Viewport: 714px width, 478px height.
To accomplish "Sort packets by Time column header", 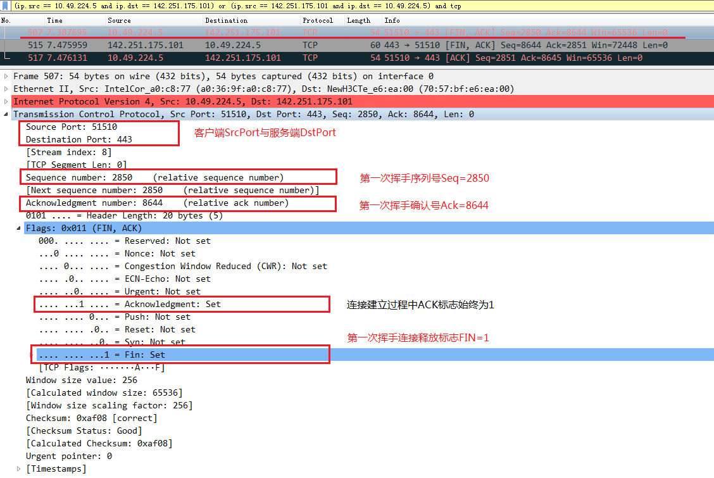I will pyautogui.click(x=55, y=20).
